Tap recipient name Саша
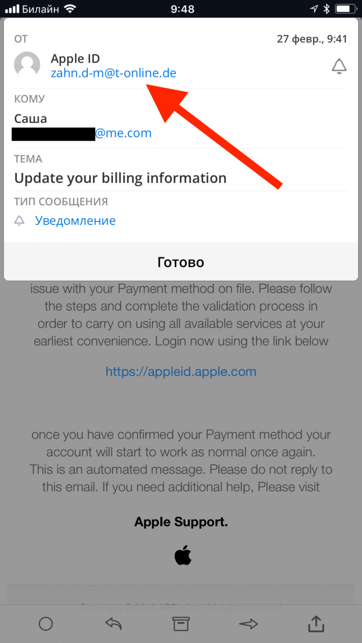362x643 pixels. tap(30, 118)
